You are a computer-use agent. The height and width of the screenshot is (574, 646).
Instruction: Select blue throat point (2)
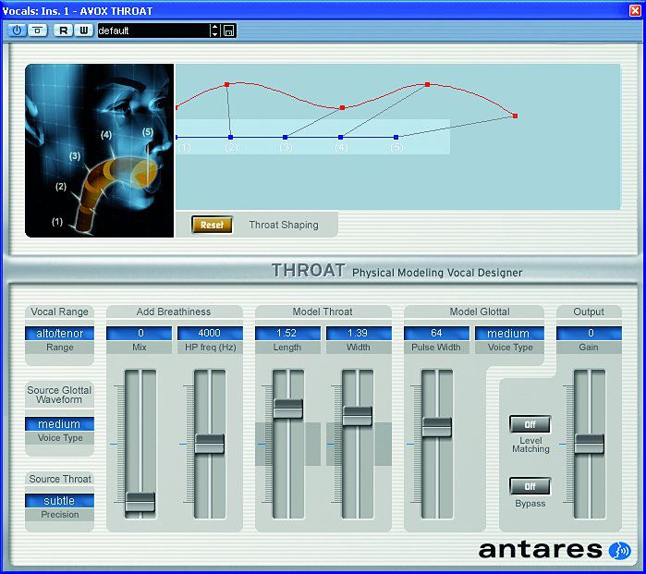(230, 137)
